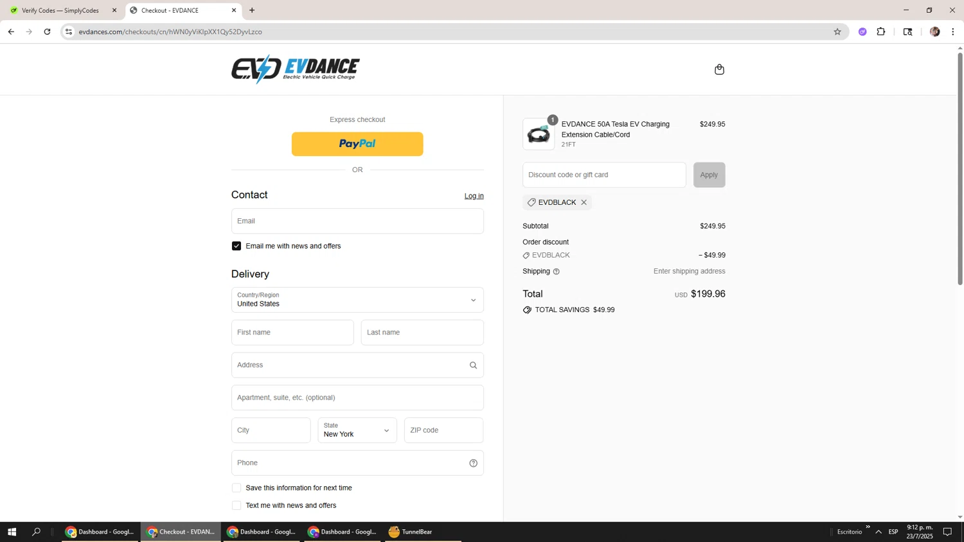Open the shopping cart bag icon

click(x=719, y=69)
